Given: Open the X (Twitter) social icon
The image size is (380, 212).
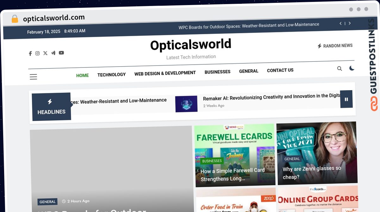Looking at the screenshot, I should click(45, 53).
